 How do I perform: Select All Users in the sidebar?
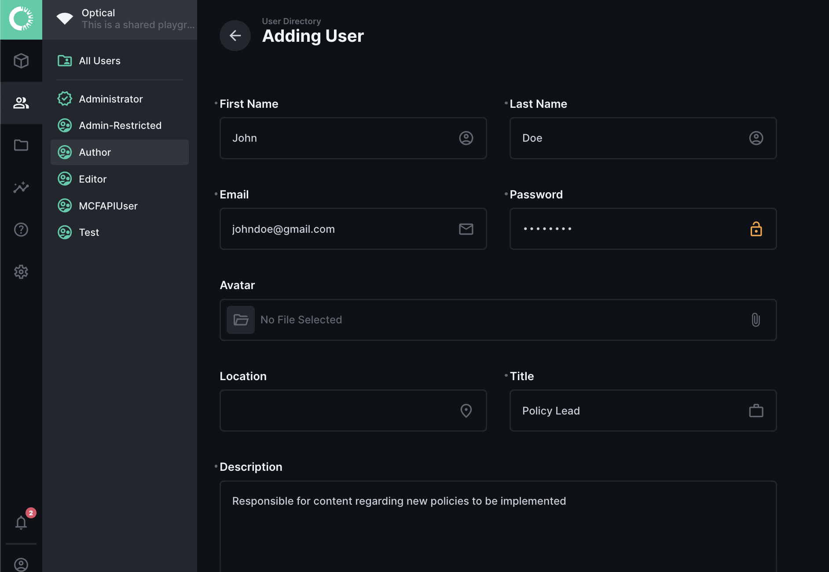pos(99,61)
